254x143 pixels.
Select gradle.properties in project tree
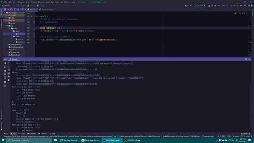[x=16, y=47]
